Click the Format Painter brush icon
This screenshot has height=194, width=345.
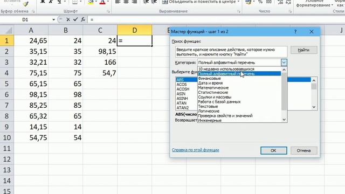[x=25, y=4]
